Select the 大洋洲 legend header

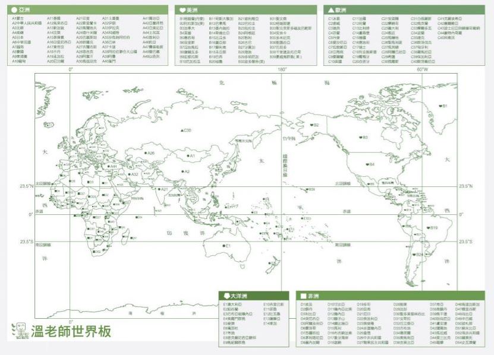pos(254,295)
